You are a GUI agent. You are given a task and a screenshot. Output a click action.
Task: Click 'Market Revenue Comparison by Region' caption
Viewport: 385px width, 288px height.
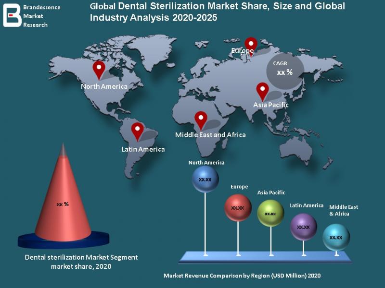(242, 276)
